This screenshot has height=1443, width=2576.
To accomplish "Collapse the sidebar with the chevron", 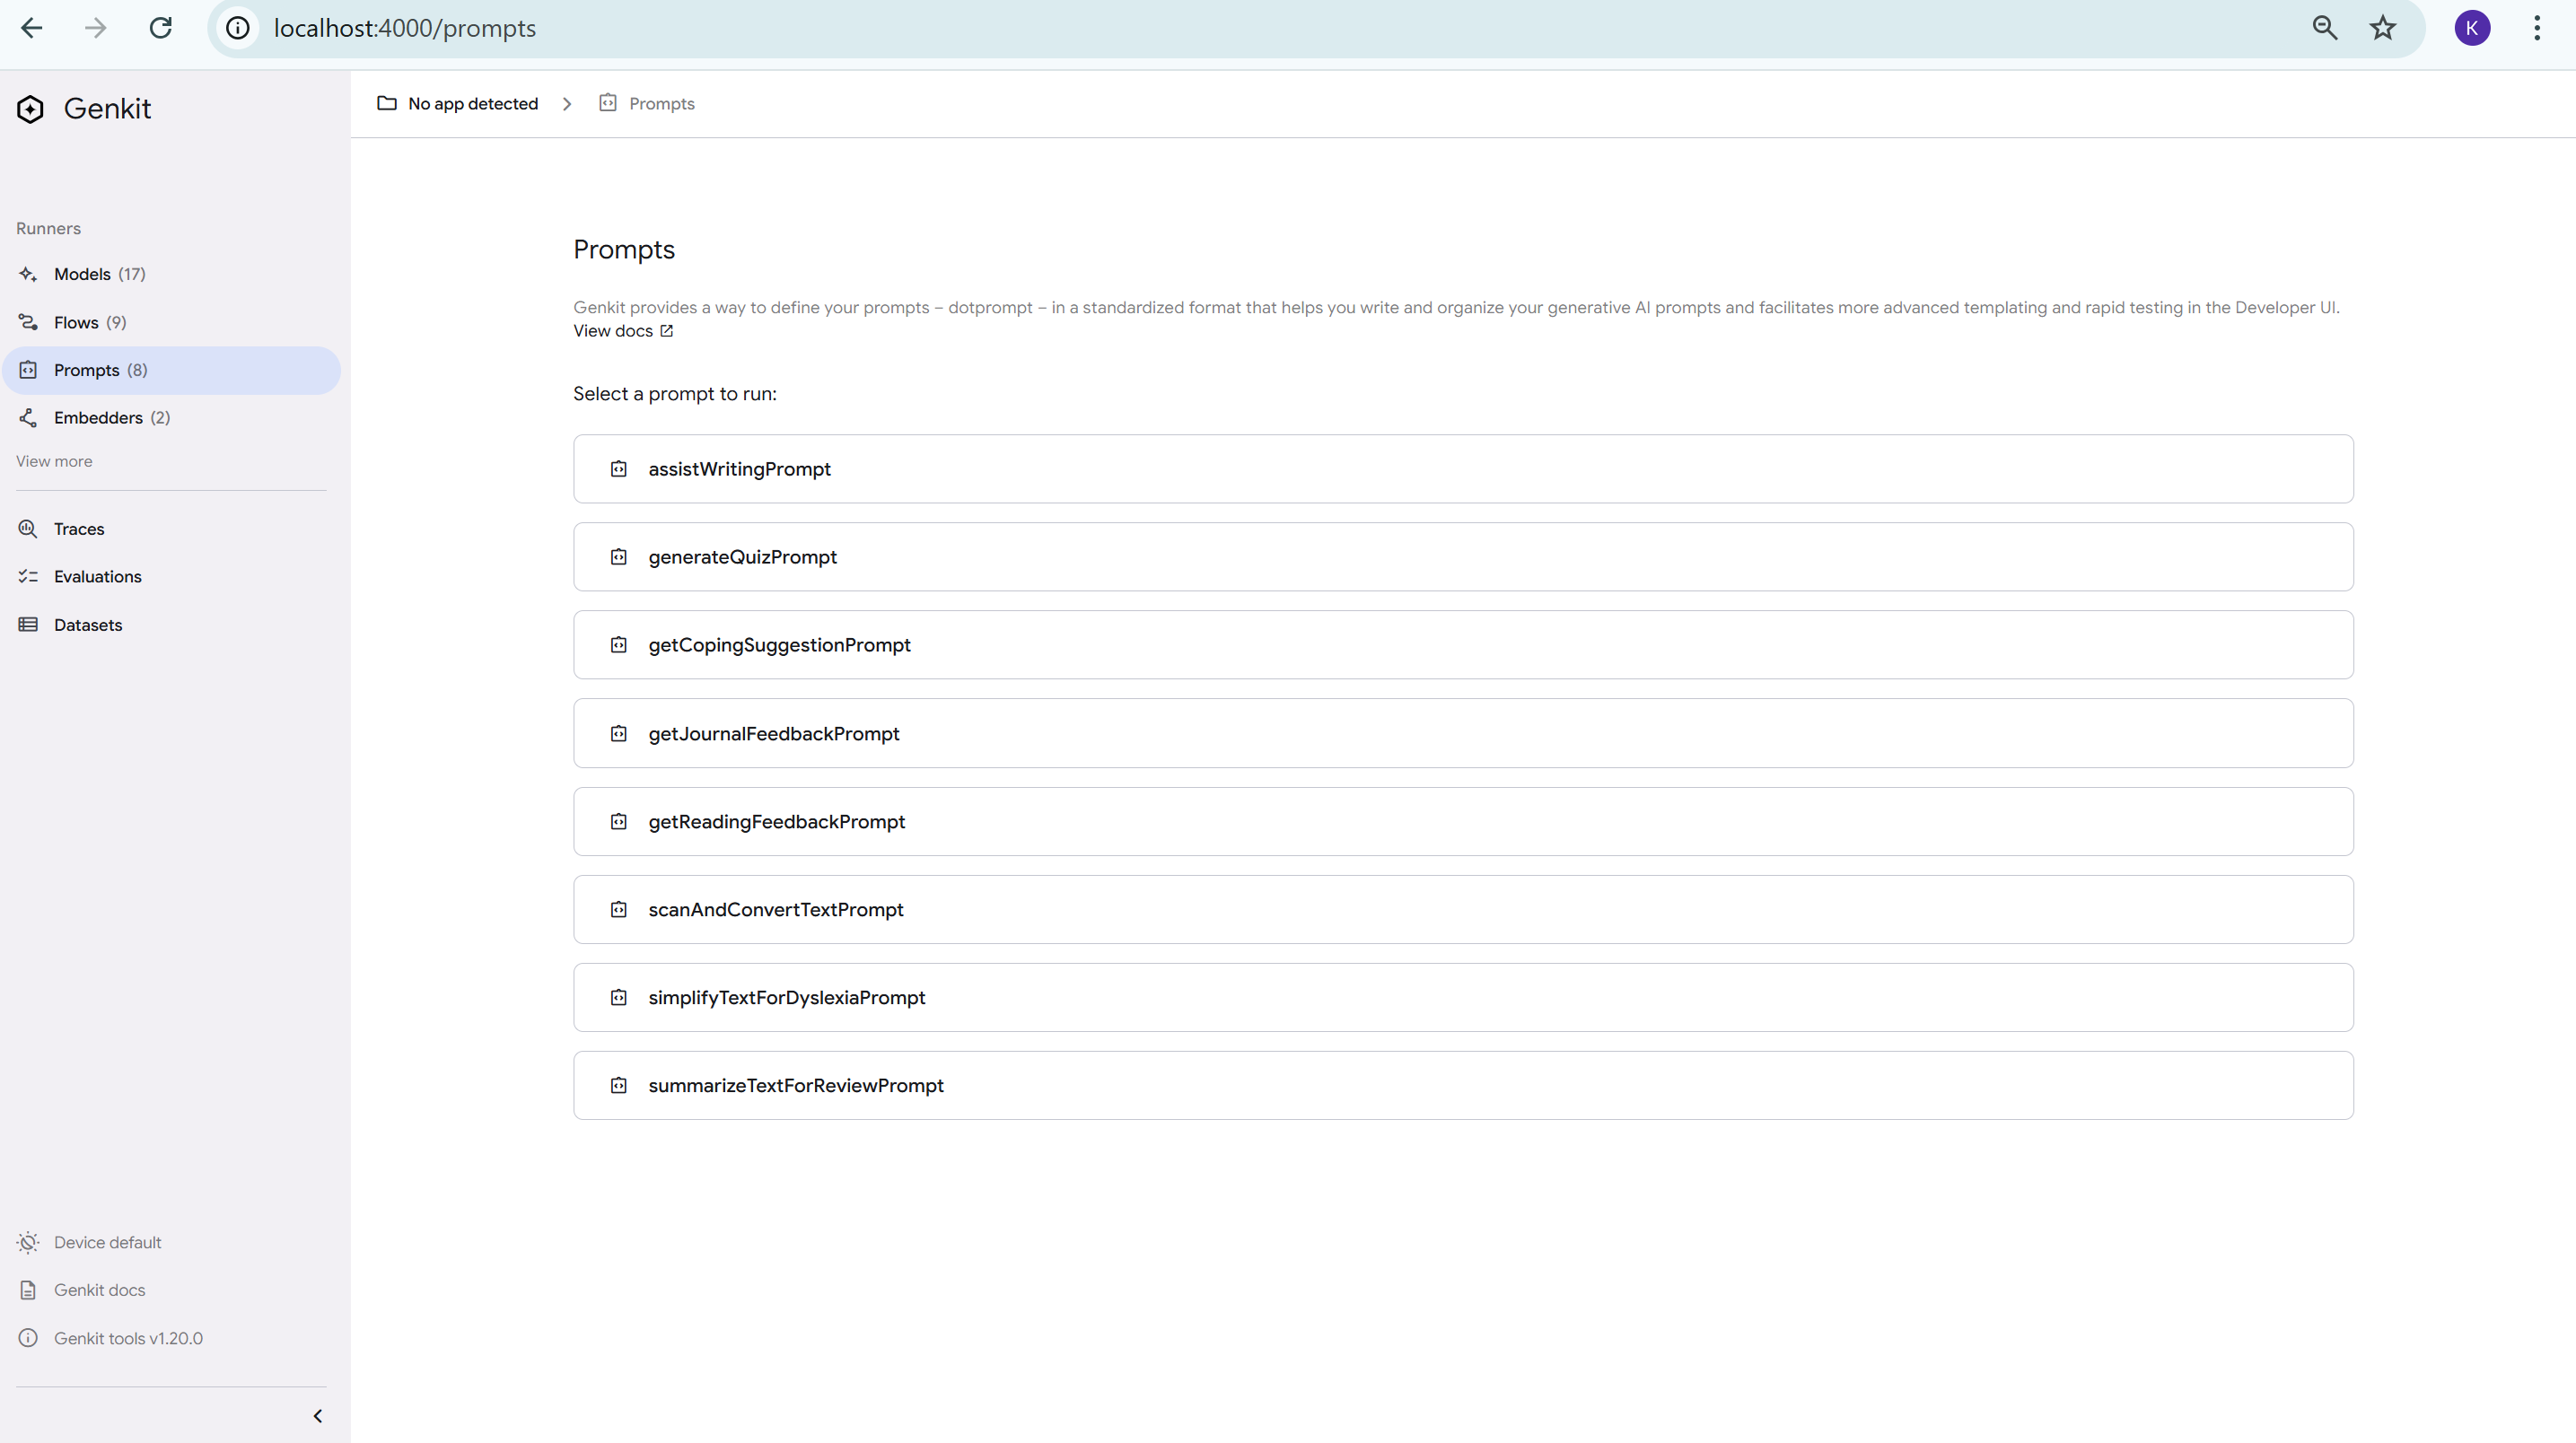I will [317, 1415].
